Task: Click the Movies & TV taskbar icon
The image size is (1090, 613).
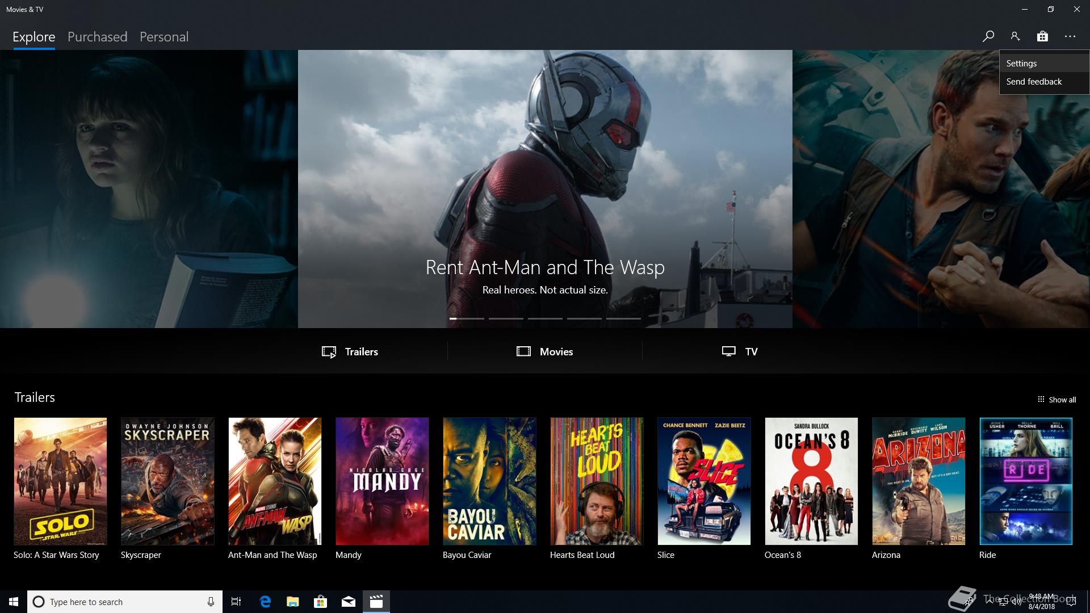Action: point(376,602)
